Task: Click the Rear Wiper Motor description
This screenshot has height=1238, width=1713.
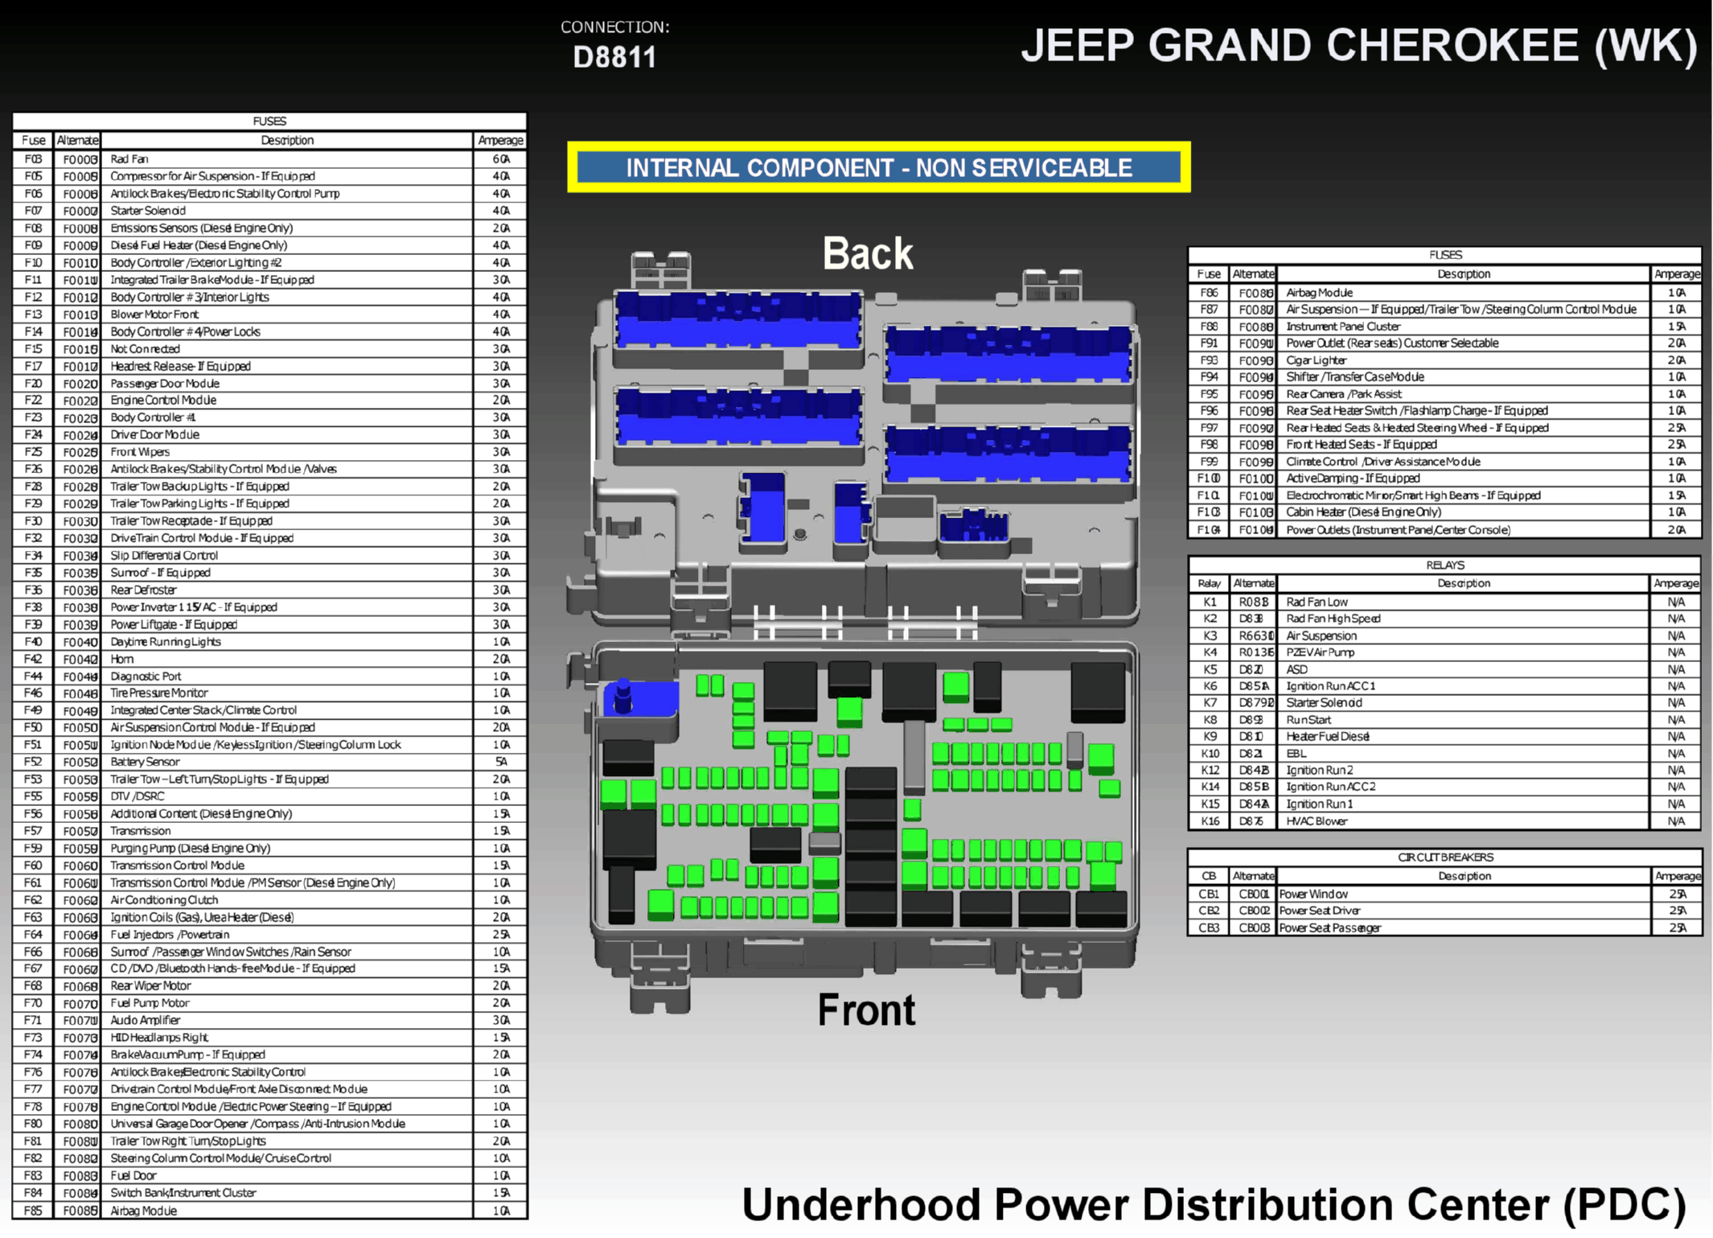Action: click(150, 986)
